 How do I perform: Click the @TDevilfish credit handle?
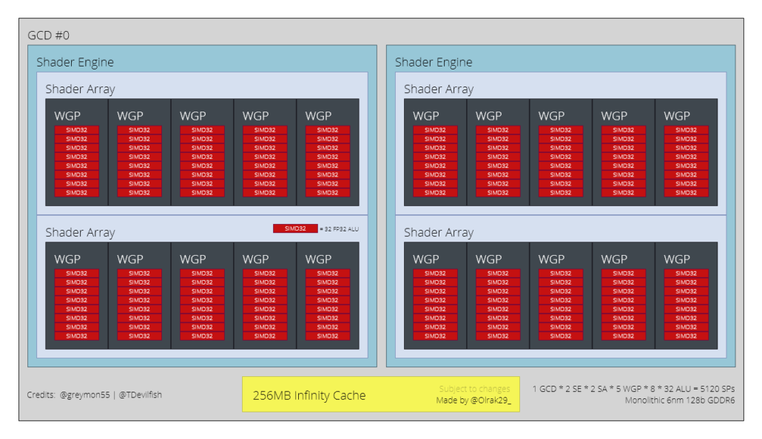pyautogui.click(x=141, y=395)
